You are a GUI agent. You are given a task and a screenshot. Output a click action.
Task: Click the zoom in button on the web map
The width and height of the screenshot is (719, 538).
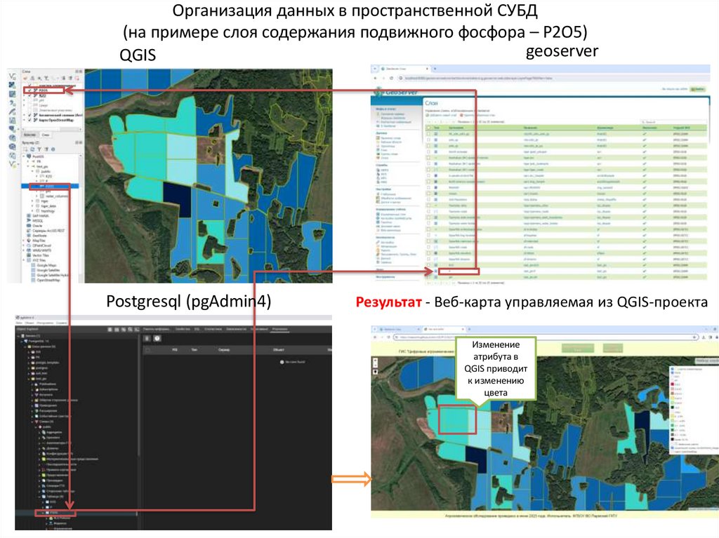(x=376, y=360)
